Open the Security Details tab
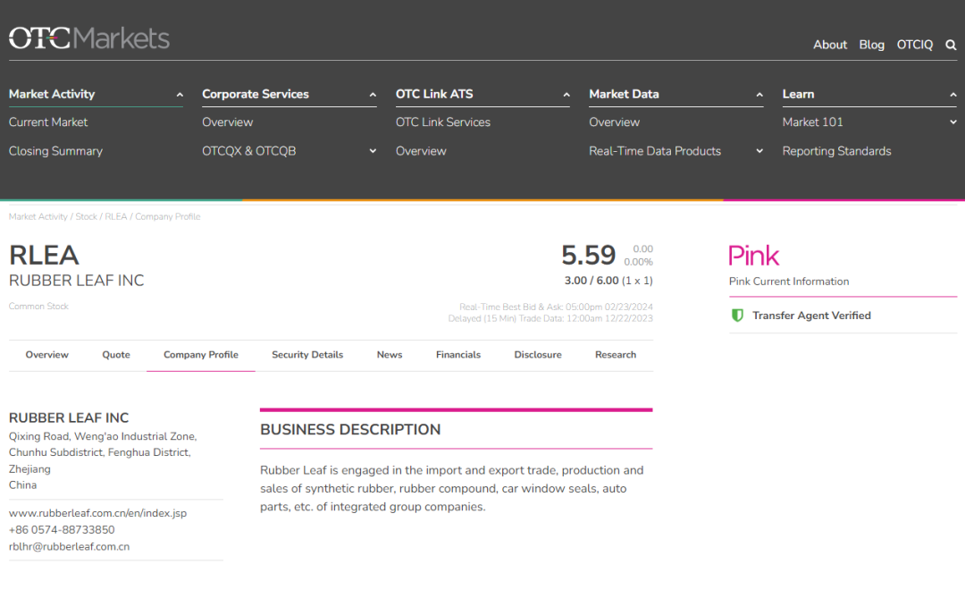Screen dimensions: 965x598 point(307,355)
